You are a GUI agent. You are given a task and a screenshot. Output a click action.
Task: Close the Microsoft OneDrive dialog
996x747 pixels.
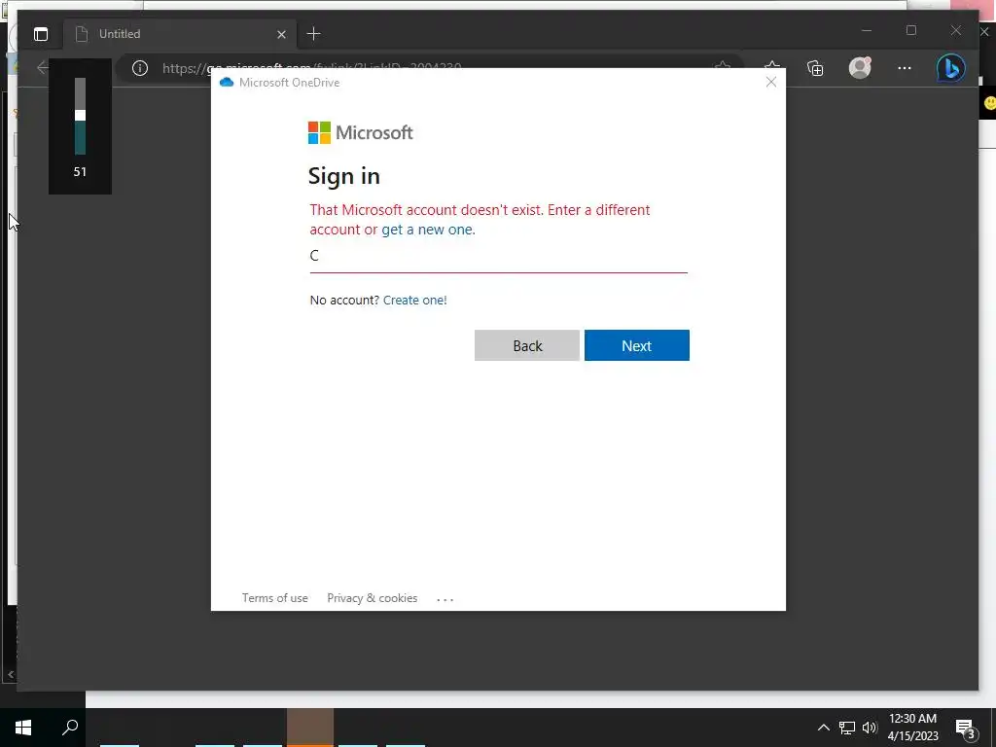pos(771,82)
